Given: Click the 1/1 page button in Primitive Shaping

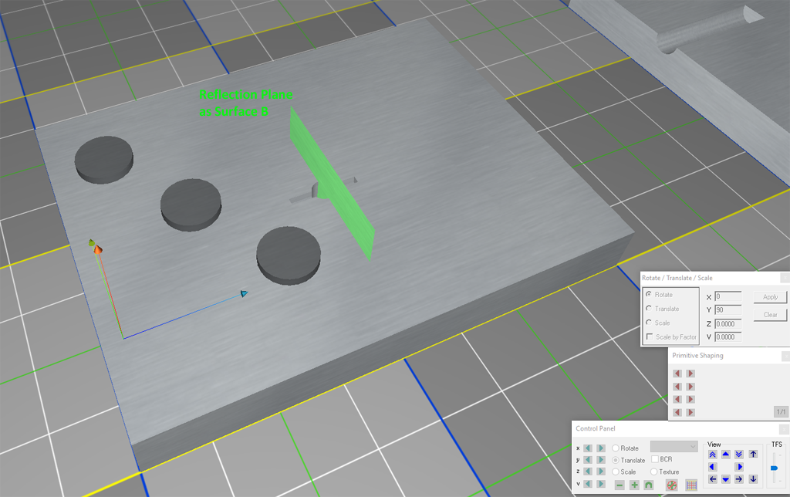Looking at the screenshot, I should click(x=780, y=412).
